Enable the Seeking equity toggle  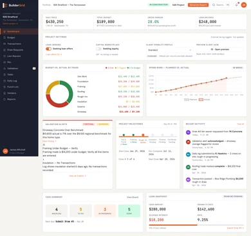(x=98, y=49)
